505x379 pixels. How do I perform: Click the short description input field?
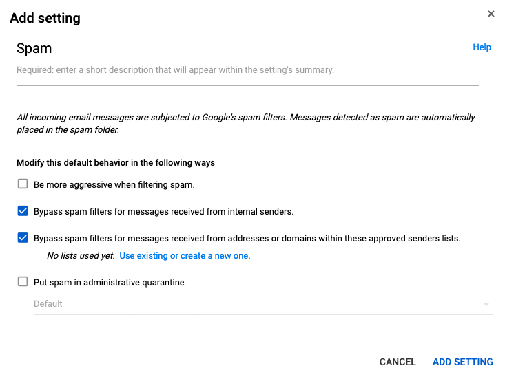[247, 70]
